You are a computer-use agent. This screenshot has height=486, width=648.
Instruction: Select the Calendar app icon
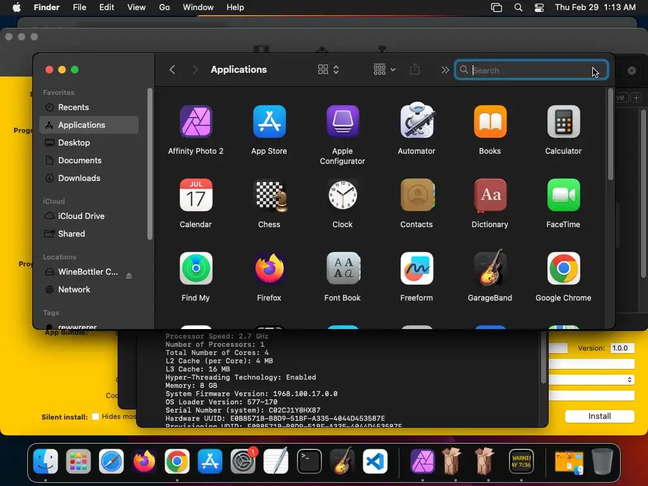[196, 195]
